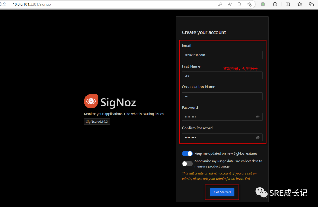Toggle Keep me updated on SigNoz features
318x207 pixels.
(x=187, y=153)
